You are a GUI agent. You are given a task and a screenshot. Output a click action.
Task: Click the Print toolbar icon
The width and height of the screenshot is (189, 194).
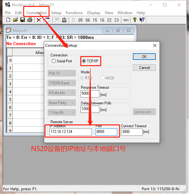30,20
